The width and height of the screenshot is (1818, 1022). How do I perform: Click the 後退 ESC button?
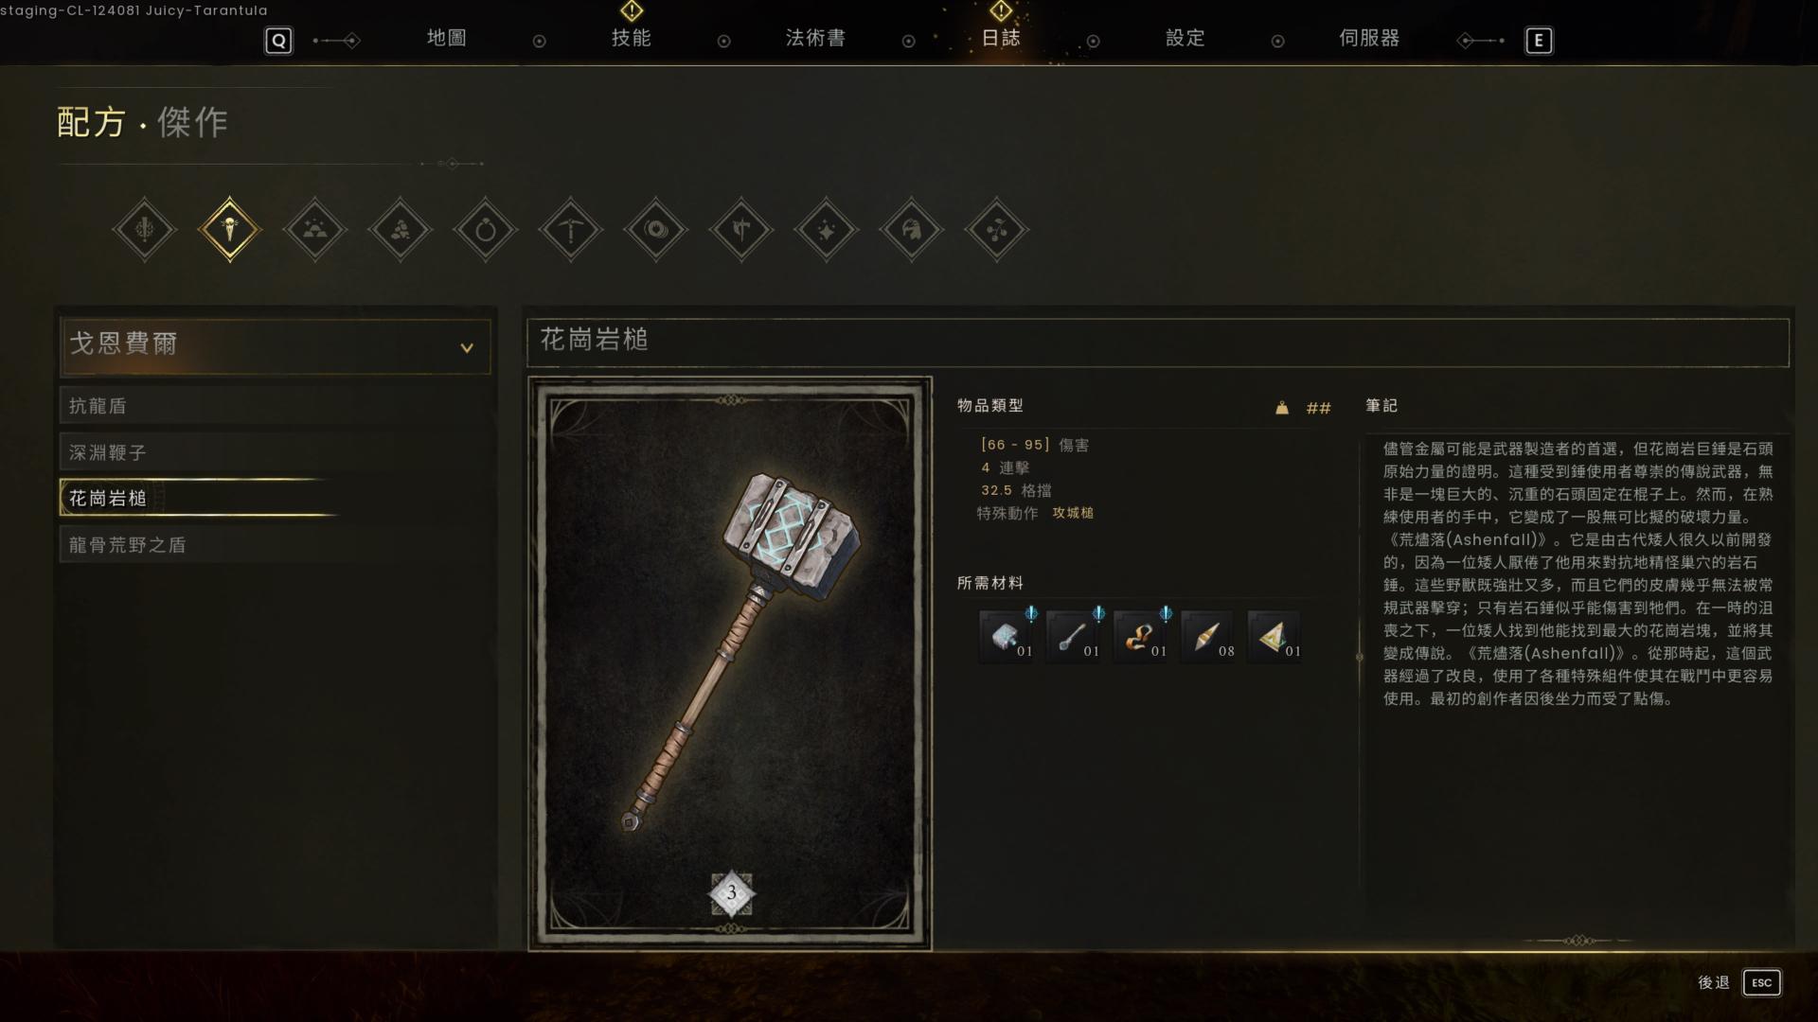pyautogui.click(x=1739, y=982)
